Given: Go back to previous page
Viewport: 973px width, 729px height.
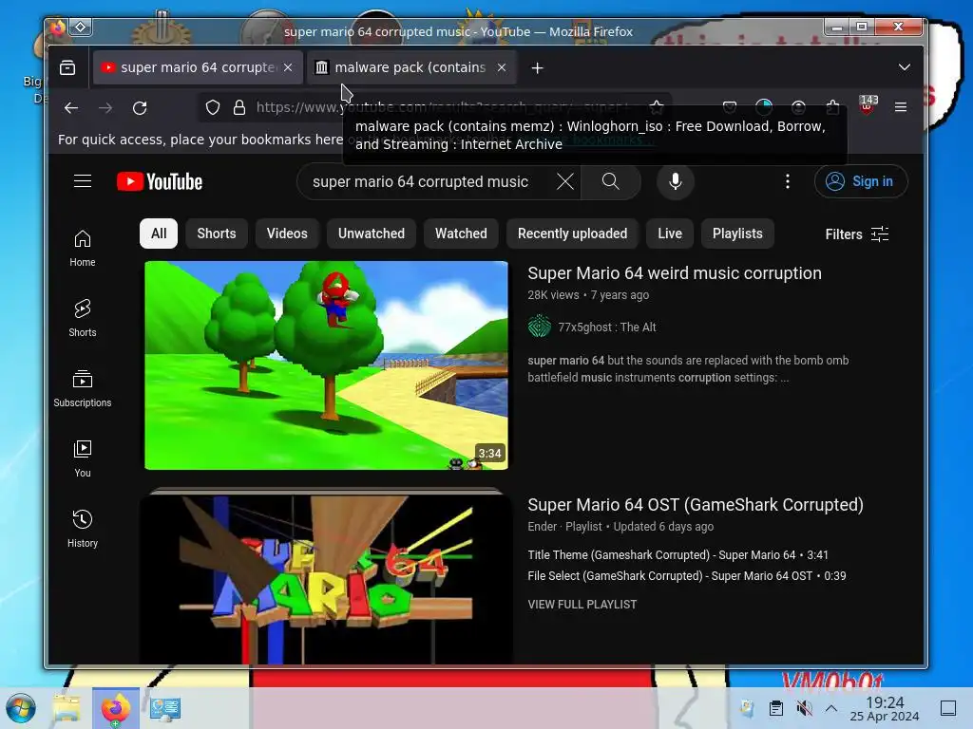Looking at the screenshot, I should [71, 108].
